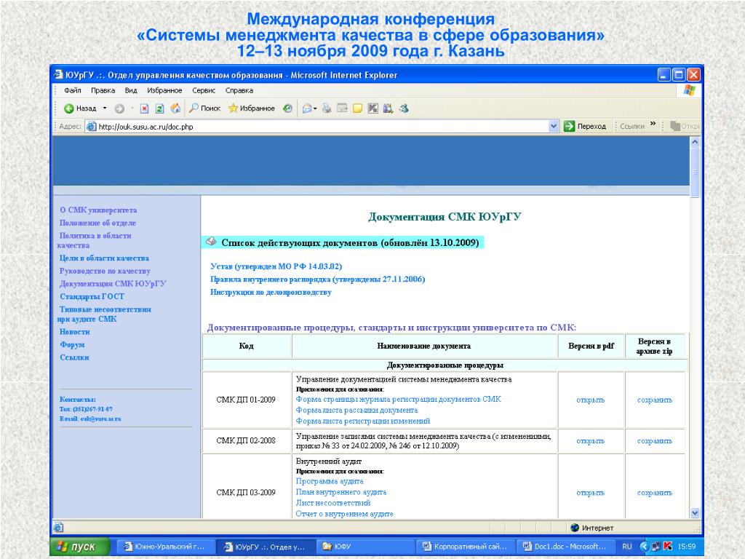Click открыть for СМК ДП 03-2009
745x559 pixels.
pyautogui.click(x=591, y=493)
